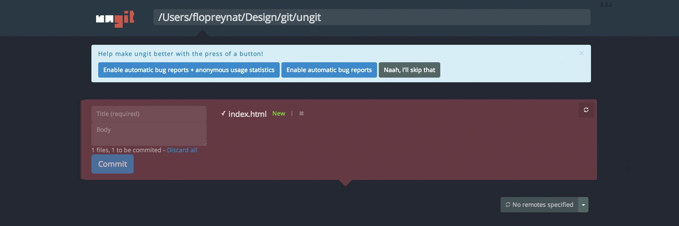Click the repository path field
This screenshot has width=679, height=226.
pyautogui.click(x=372, y=17)
